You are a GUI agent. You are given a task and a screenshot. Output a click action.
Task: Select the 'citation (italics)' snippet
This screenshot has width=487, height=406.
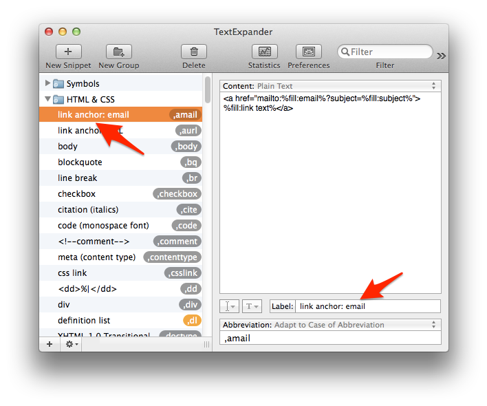pos(121,210)
